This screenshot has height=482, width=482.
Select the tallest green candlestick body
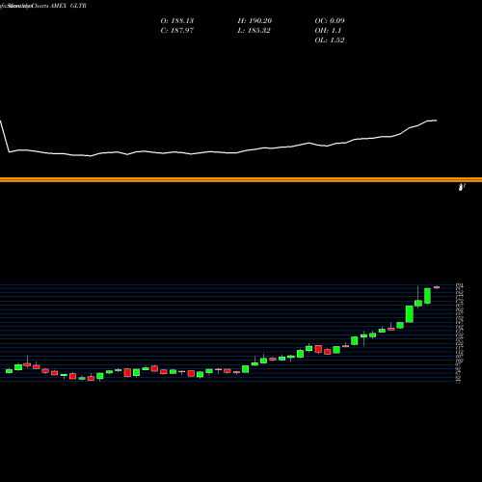point(410,314)
